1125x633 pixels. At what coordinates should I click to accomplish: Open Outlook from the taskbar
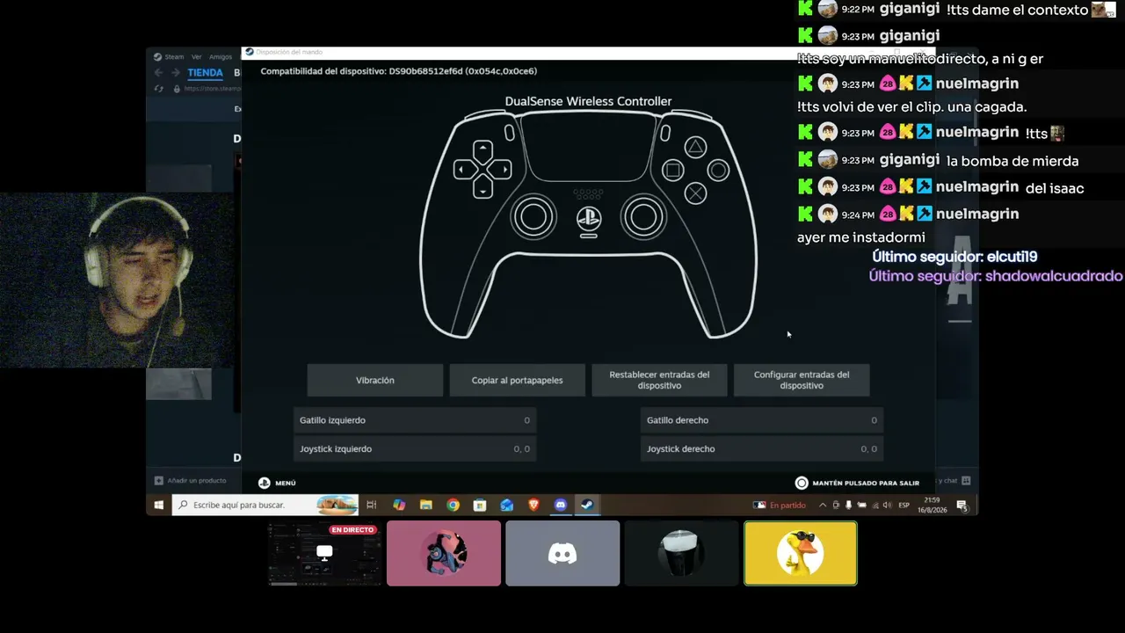coord(506,506)
